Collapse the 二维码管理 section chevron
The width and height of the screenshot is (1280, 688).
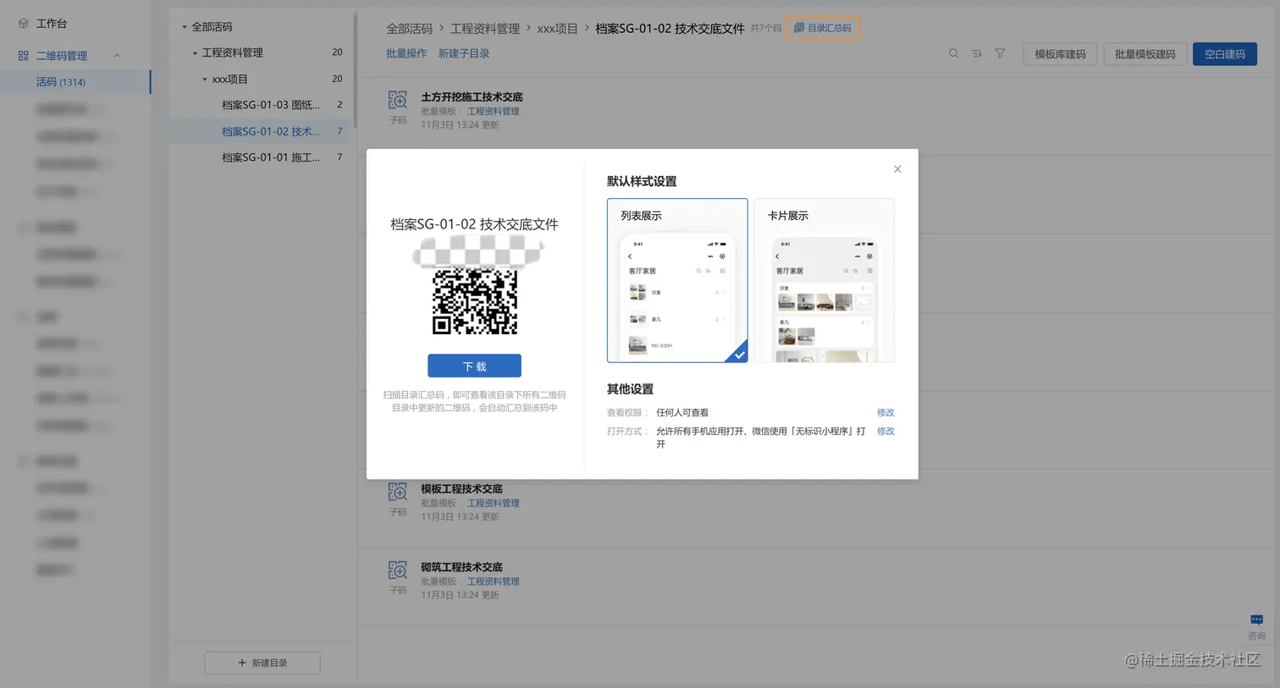117,56
